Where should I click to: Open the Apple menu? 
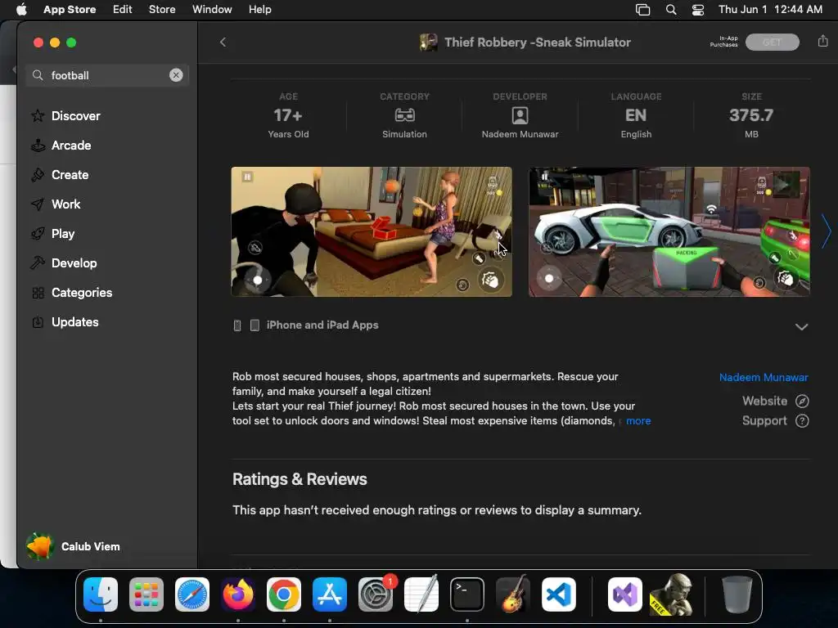[x=21, y=10]
